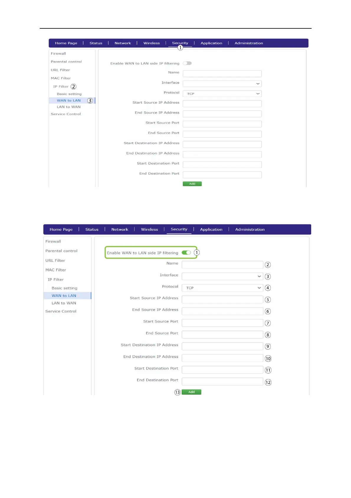Open the TCP Protocol dropdown beside circled 4
The width and height of the screenshot is (351, 498).
tap(222, 288)
